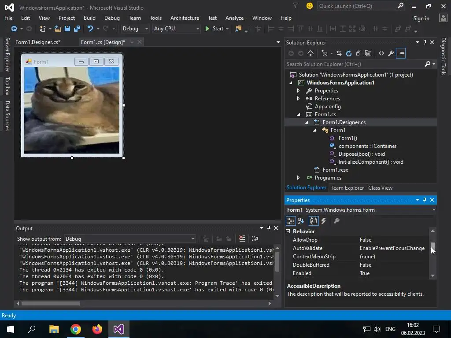Click the Sign in link
Viewport: 451px width, 338px height.
tap(421, 18)
